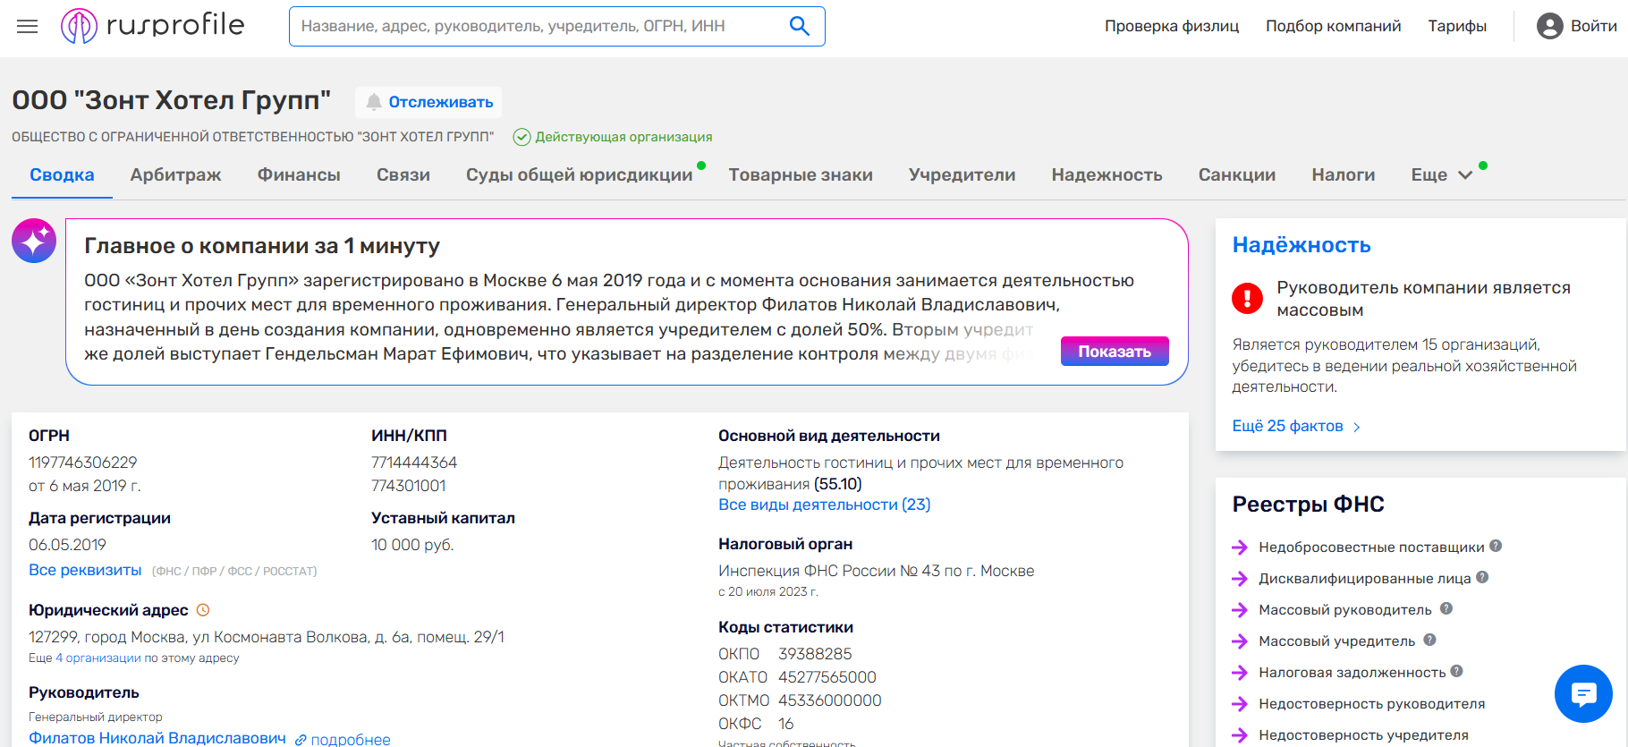Click the user avatar icon by Войти
This screenshot has height=747, width=1628.
(x=1549, y=26)
